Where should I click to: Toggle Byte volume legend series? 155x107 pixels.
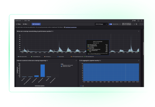[61, 57]
